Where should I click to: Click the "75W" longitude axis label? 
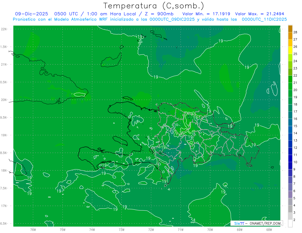tap(63, 230)
